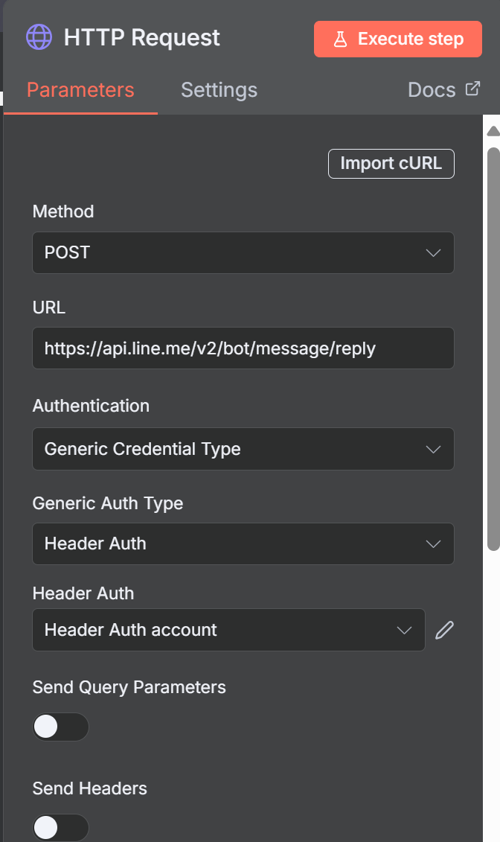The width and height of the screenshot is (500, 842).
Task: Click the HTTP Request globe icon
Action: point(39,37)
